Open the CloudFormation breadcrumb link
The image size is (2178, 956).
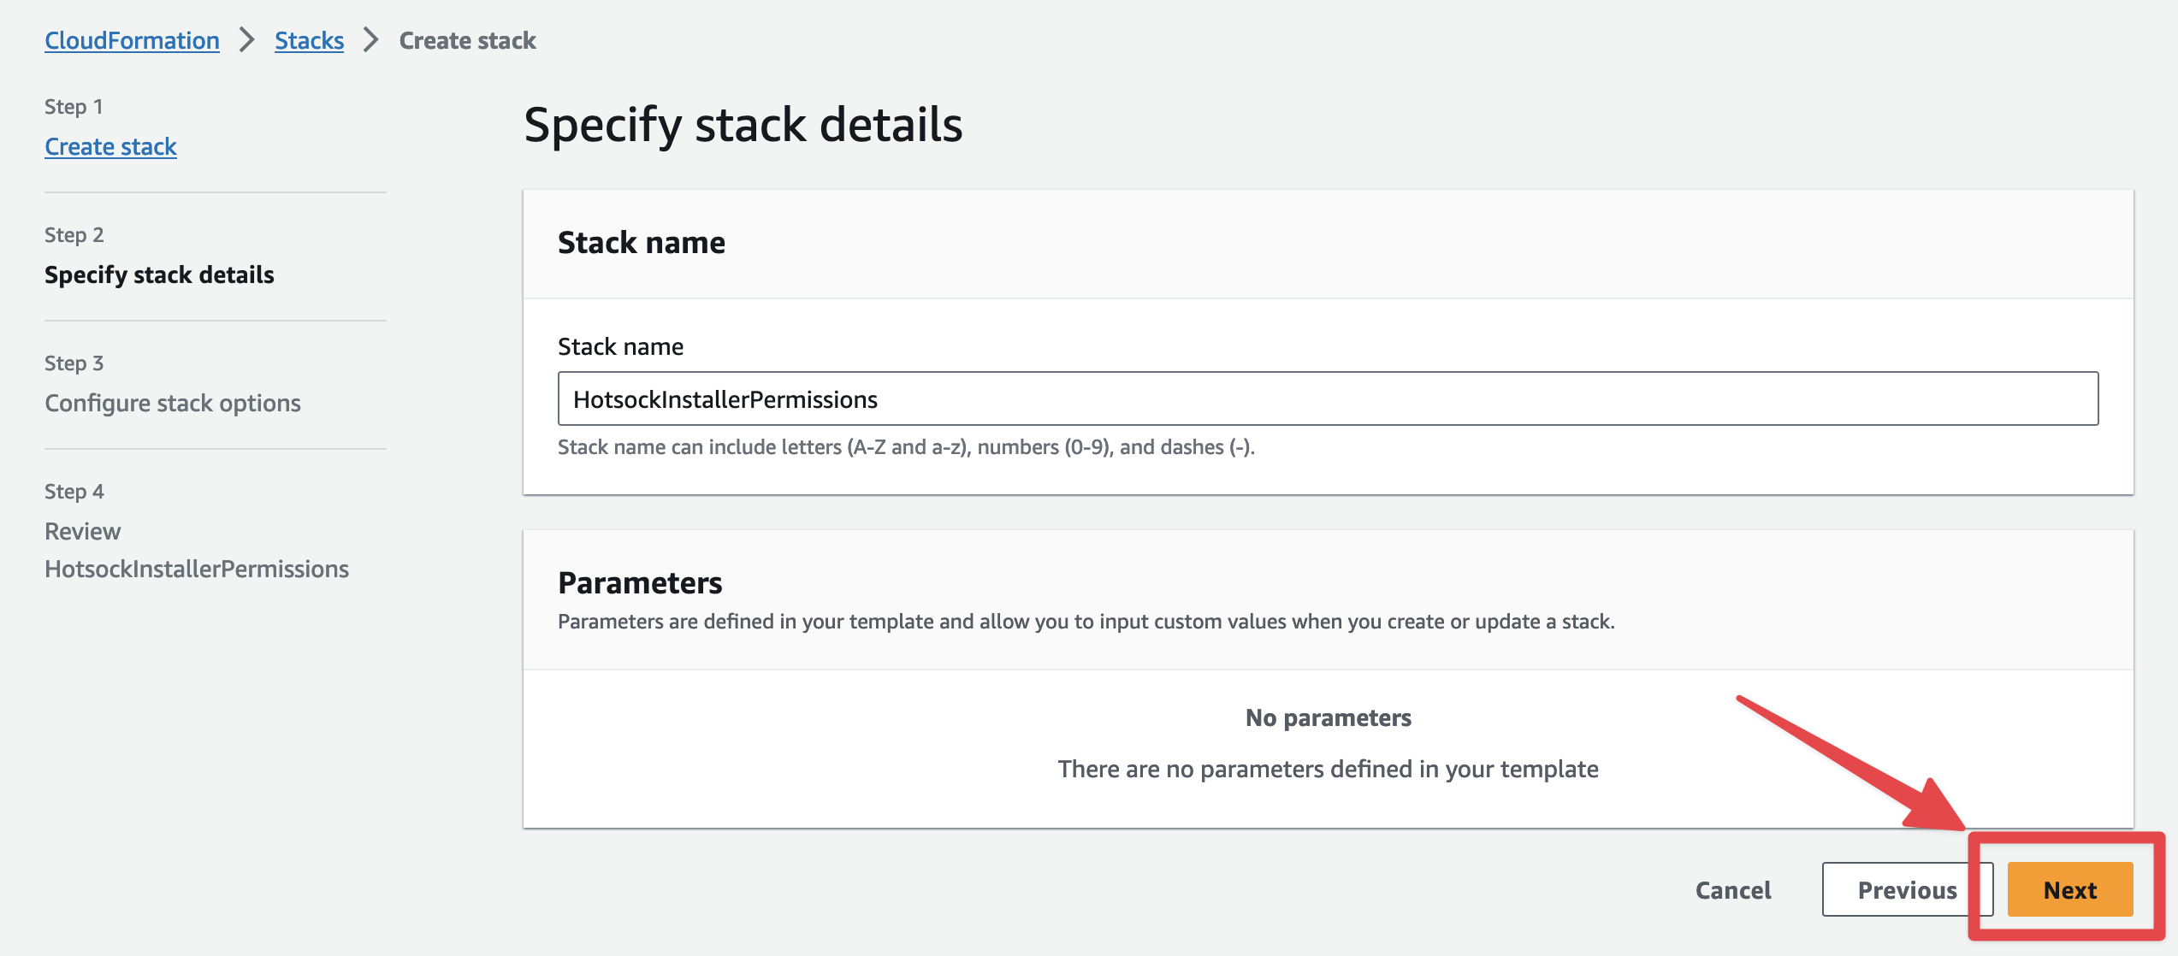pyautogui.click(x=132, y=40)
